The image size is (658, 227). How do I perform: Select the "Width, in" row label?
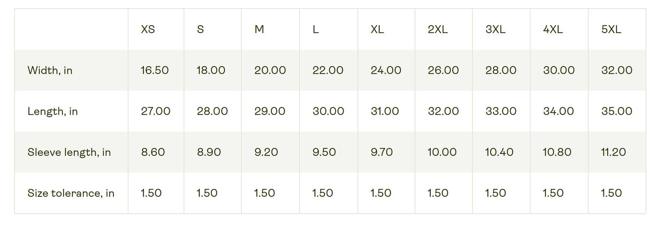tap(50, 70)
